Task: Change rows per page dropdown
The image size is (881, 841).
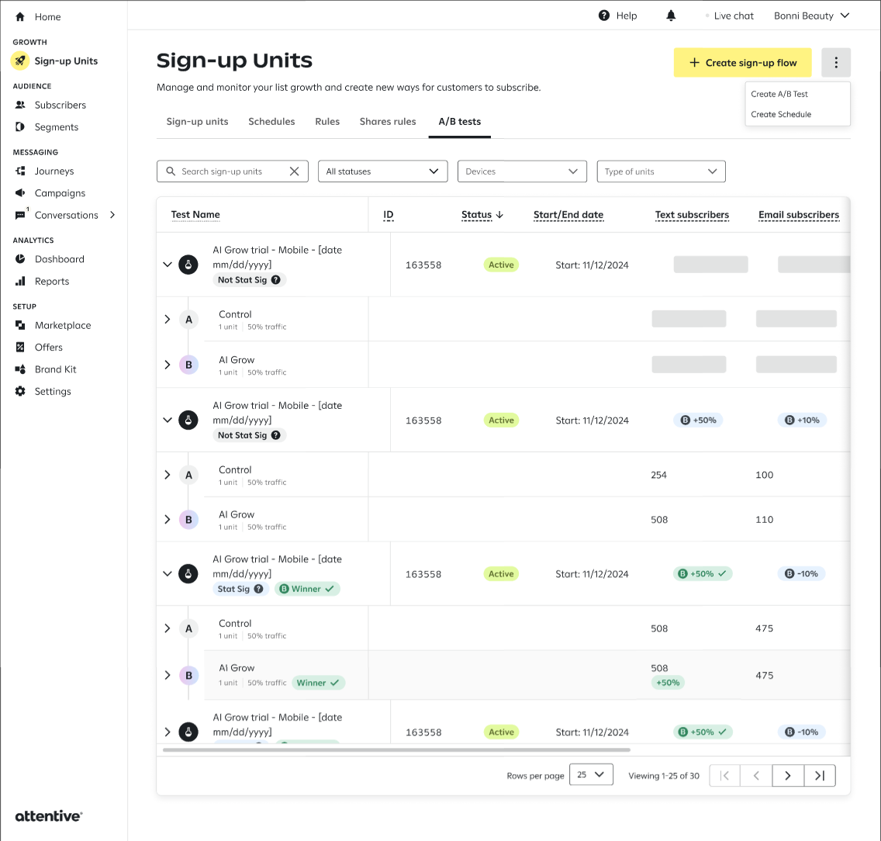Action: pos(591,774)
